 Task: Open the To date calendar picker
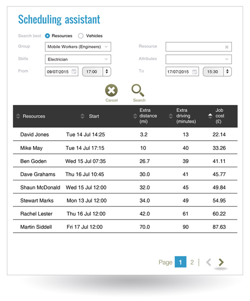pyautogui.click(x=195, y=72)
